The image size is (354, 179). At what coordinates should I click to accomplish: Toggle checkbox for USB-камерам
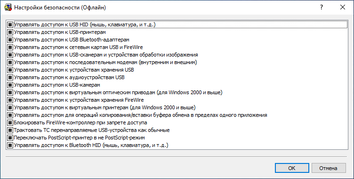(10, 85)
